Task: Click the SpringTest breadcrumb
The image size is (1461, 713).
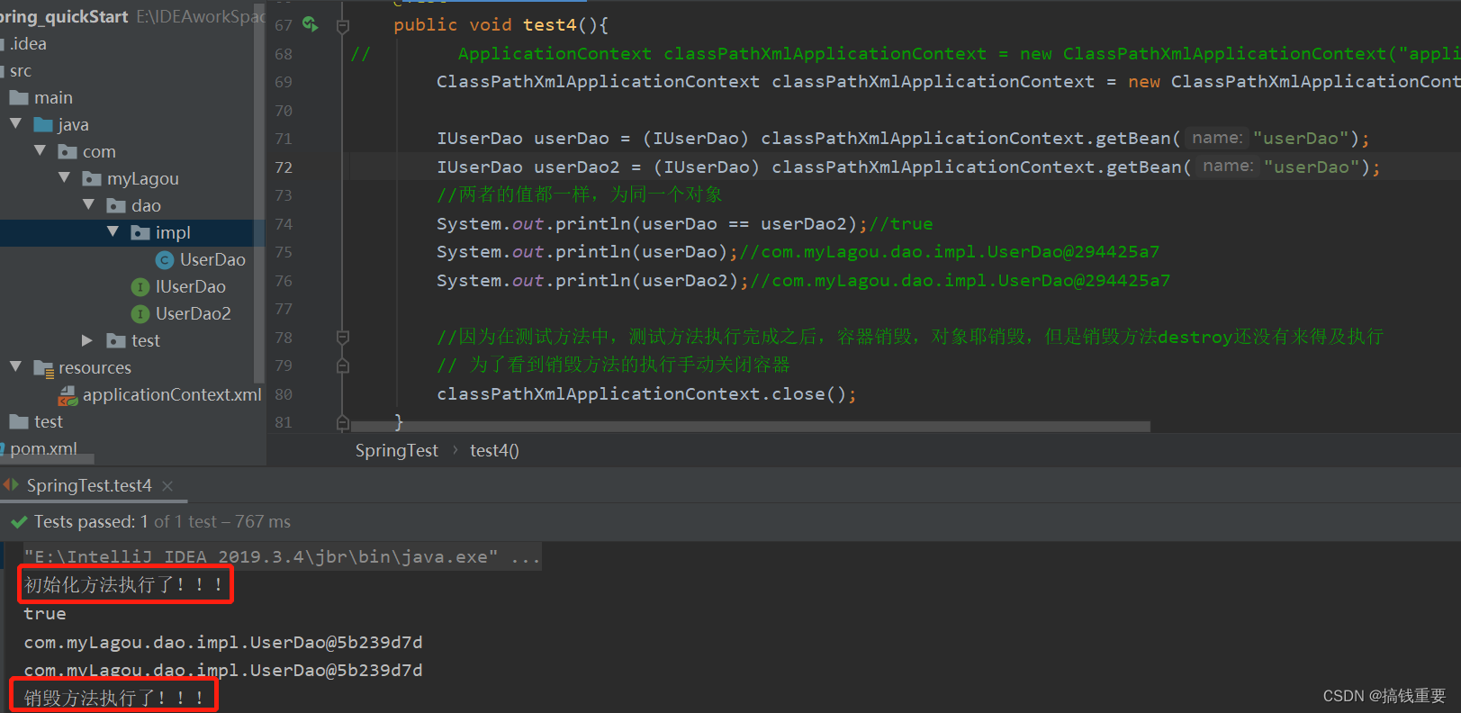Action: tap(397, 450)
